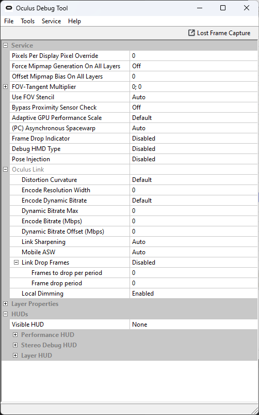Edit Frame drop period value

coord(193,283)
